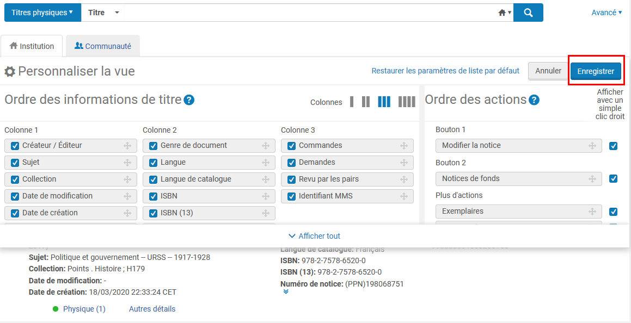The image size is (631, 323).
Task: Click drag handle for Modifier la notice
Action: (592, 146)
